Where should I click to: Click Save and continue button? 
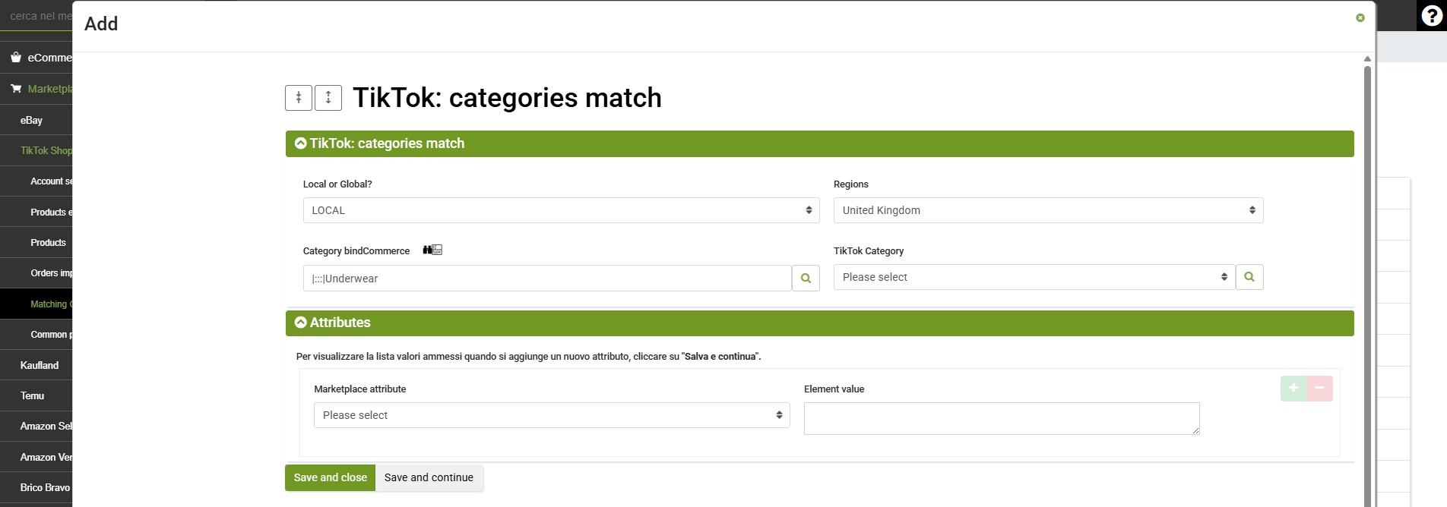[x=429, y=477]
